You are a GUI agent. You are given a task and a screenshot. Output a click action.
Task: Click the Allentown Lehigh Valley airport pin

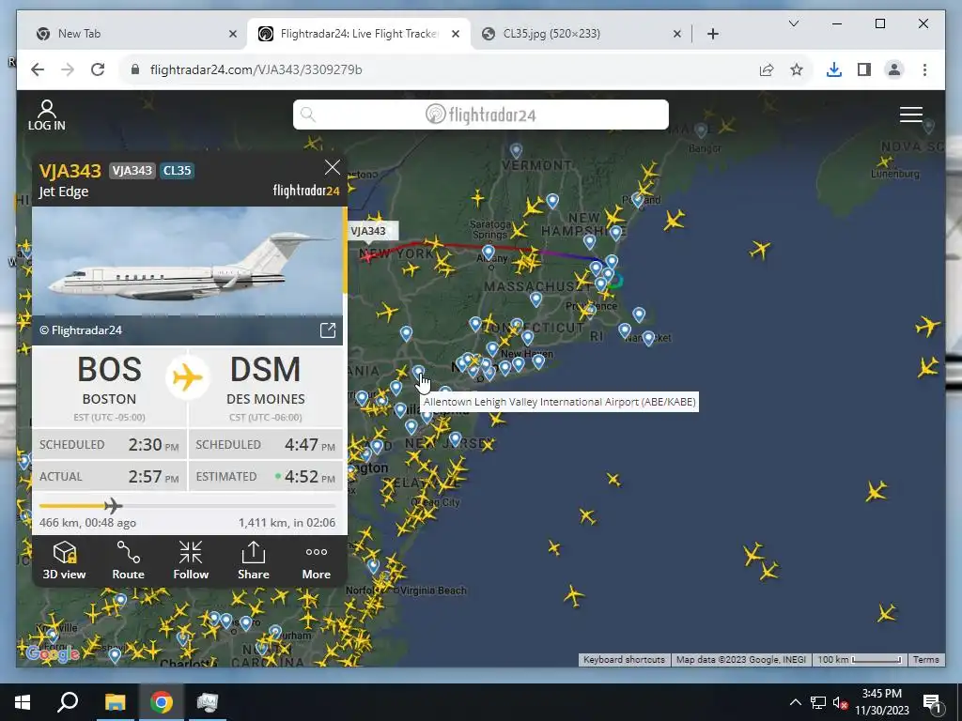pyautogui.click(x=418, y=372)
